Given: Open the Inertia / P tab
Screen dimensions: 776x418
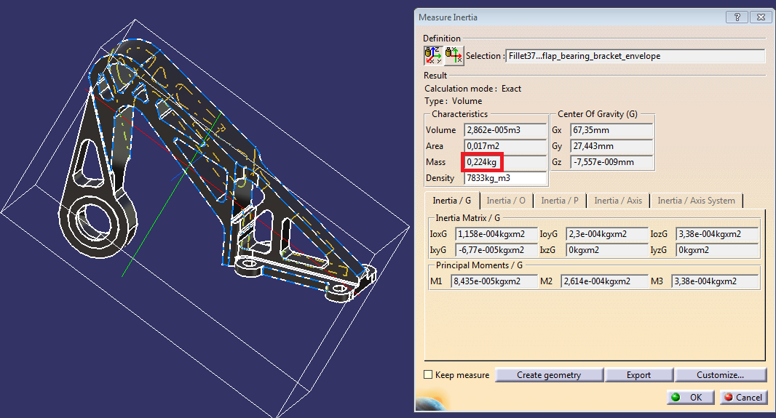Looking at the screenshot, I should click(560, 201).
